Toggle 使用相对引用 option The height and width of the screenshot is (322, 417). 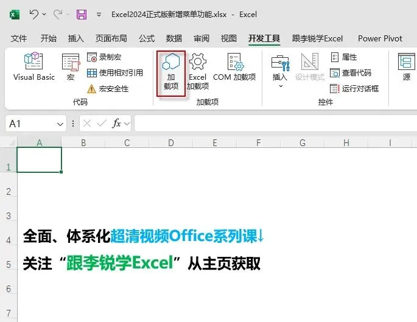115,72
